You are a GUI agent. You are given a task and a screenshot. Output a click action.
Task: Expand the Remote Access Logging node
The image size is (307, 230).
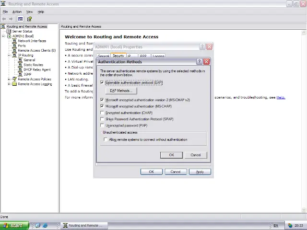pyautogui.click(x=9, y=84)
